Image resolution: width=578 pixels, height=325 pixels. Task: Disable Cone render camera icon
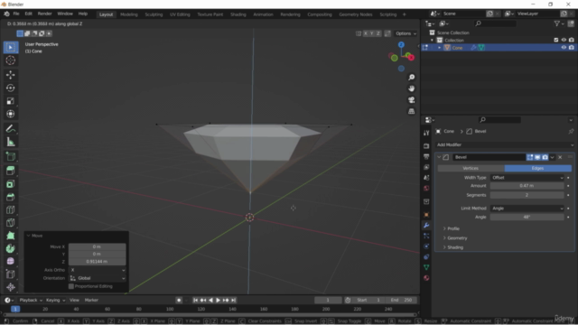pos(572,48)
